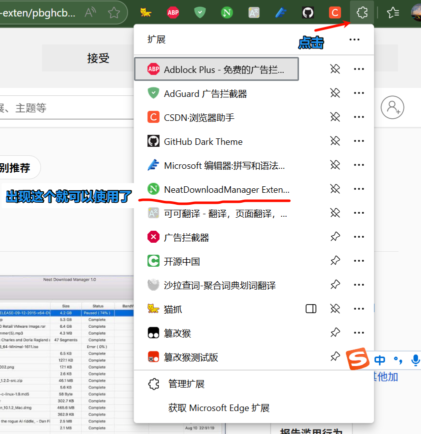Viewport: 421px width, 434px height.
Task: Open more actions for Microsoft 编辑器
Action: [x=359, y=165]
